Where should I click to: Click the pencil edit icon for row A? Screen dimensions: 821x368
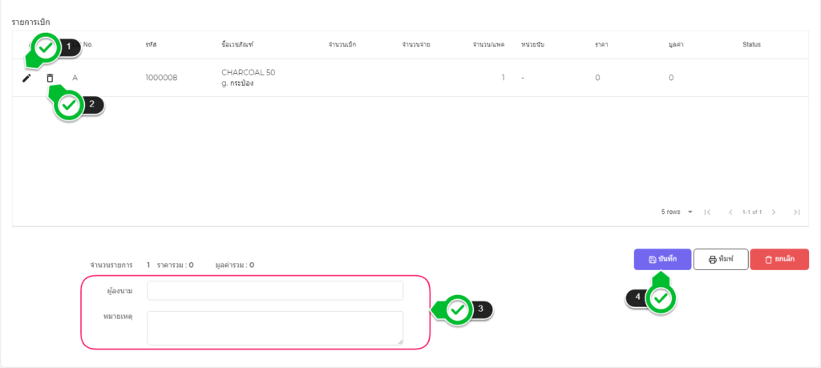click(26, 78)
